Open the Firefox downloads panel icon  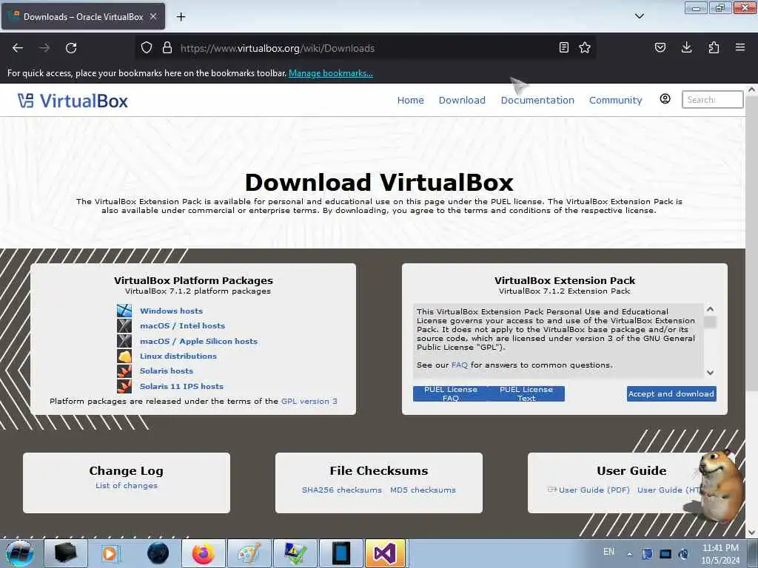click(686, 47)
